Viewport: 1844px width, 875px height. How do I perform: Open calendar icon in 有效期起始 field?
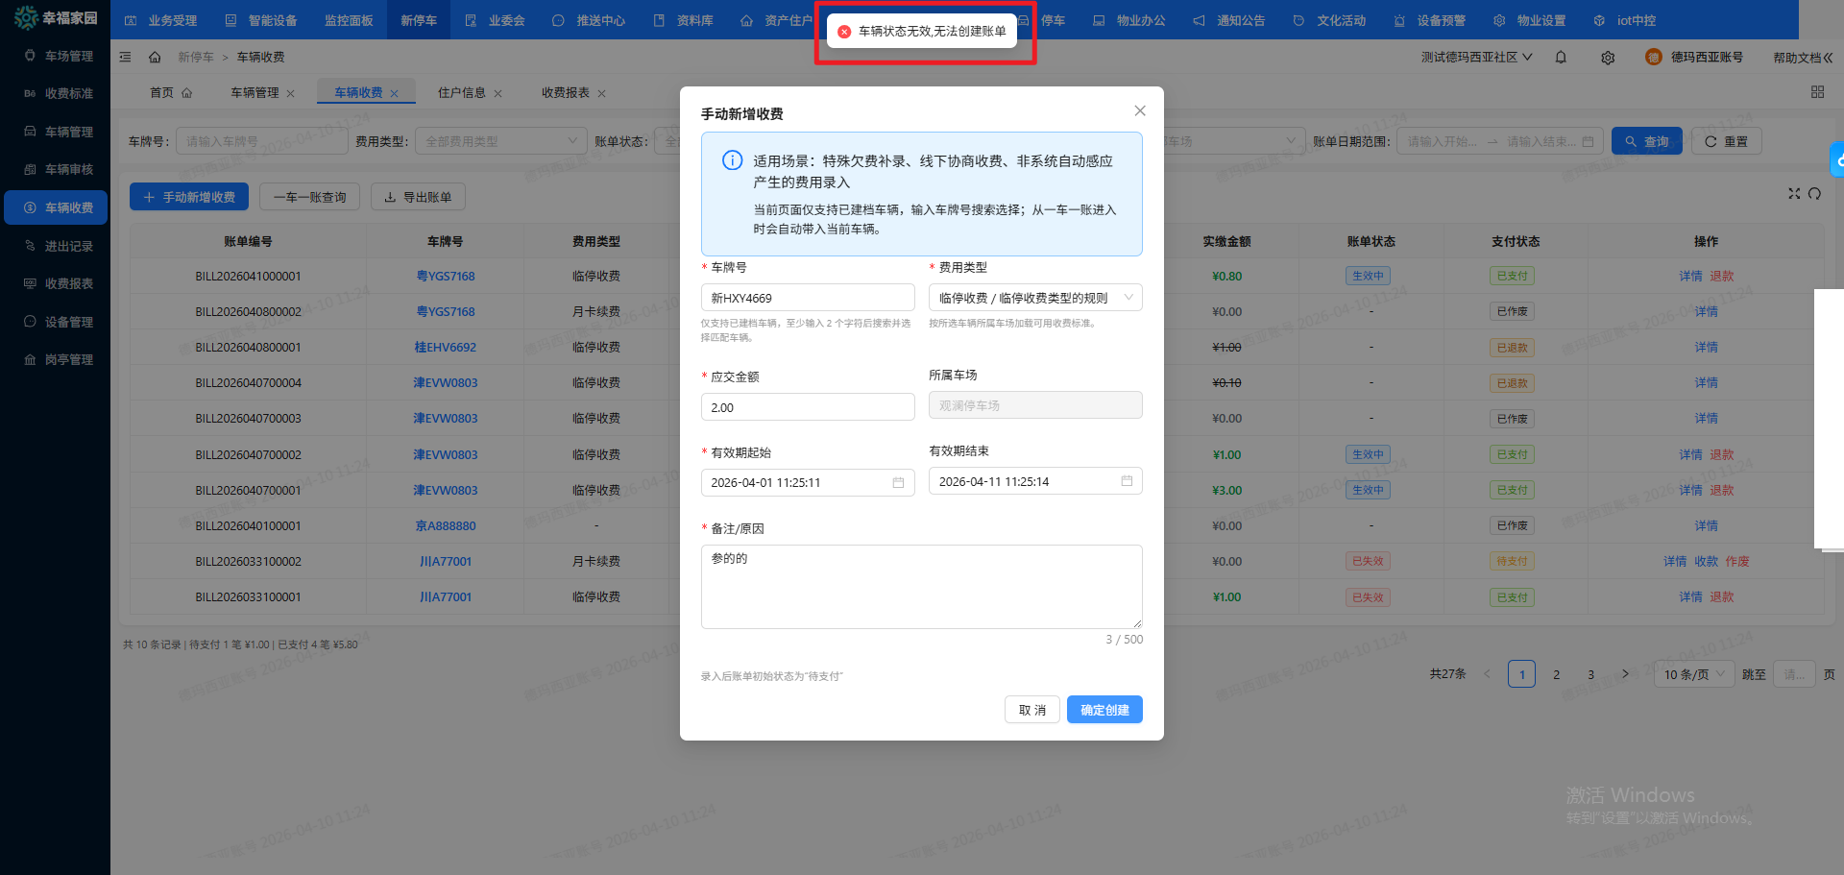coord(898,483)
